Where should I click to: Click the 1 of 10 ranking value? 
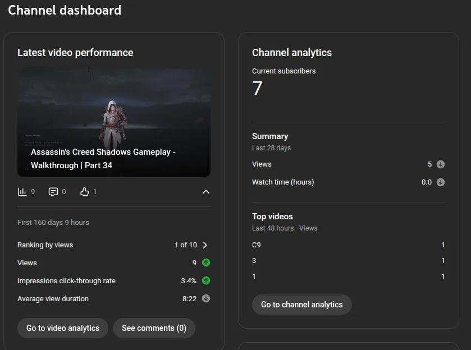(186, 245)
